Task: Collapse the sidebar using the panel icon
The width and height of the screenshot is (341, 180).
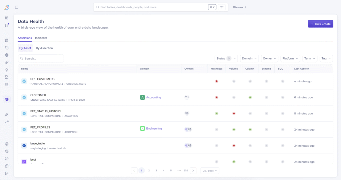Action: [x=16, y=7]
